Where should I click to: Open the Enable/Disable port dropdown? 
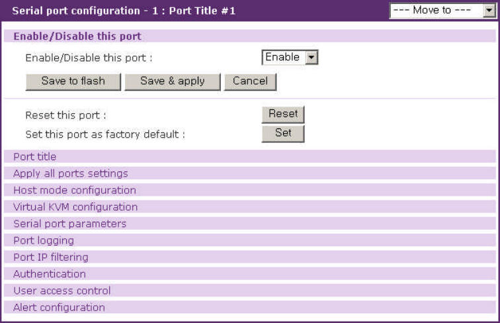click(x=290, y=58)
